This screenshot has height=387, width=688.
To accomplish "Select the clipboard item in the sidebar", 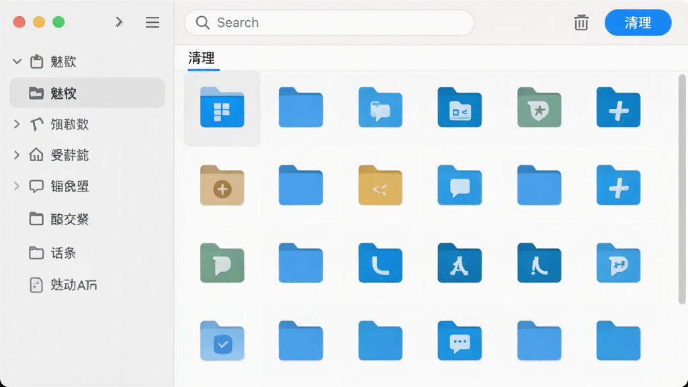I will click(87, 61).
